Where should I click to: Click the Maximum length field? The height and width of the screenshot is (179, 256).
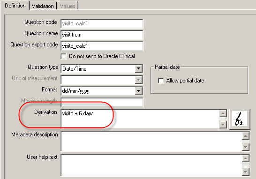tap(102, 102)
